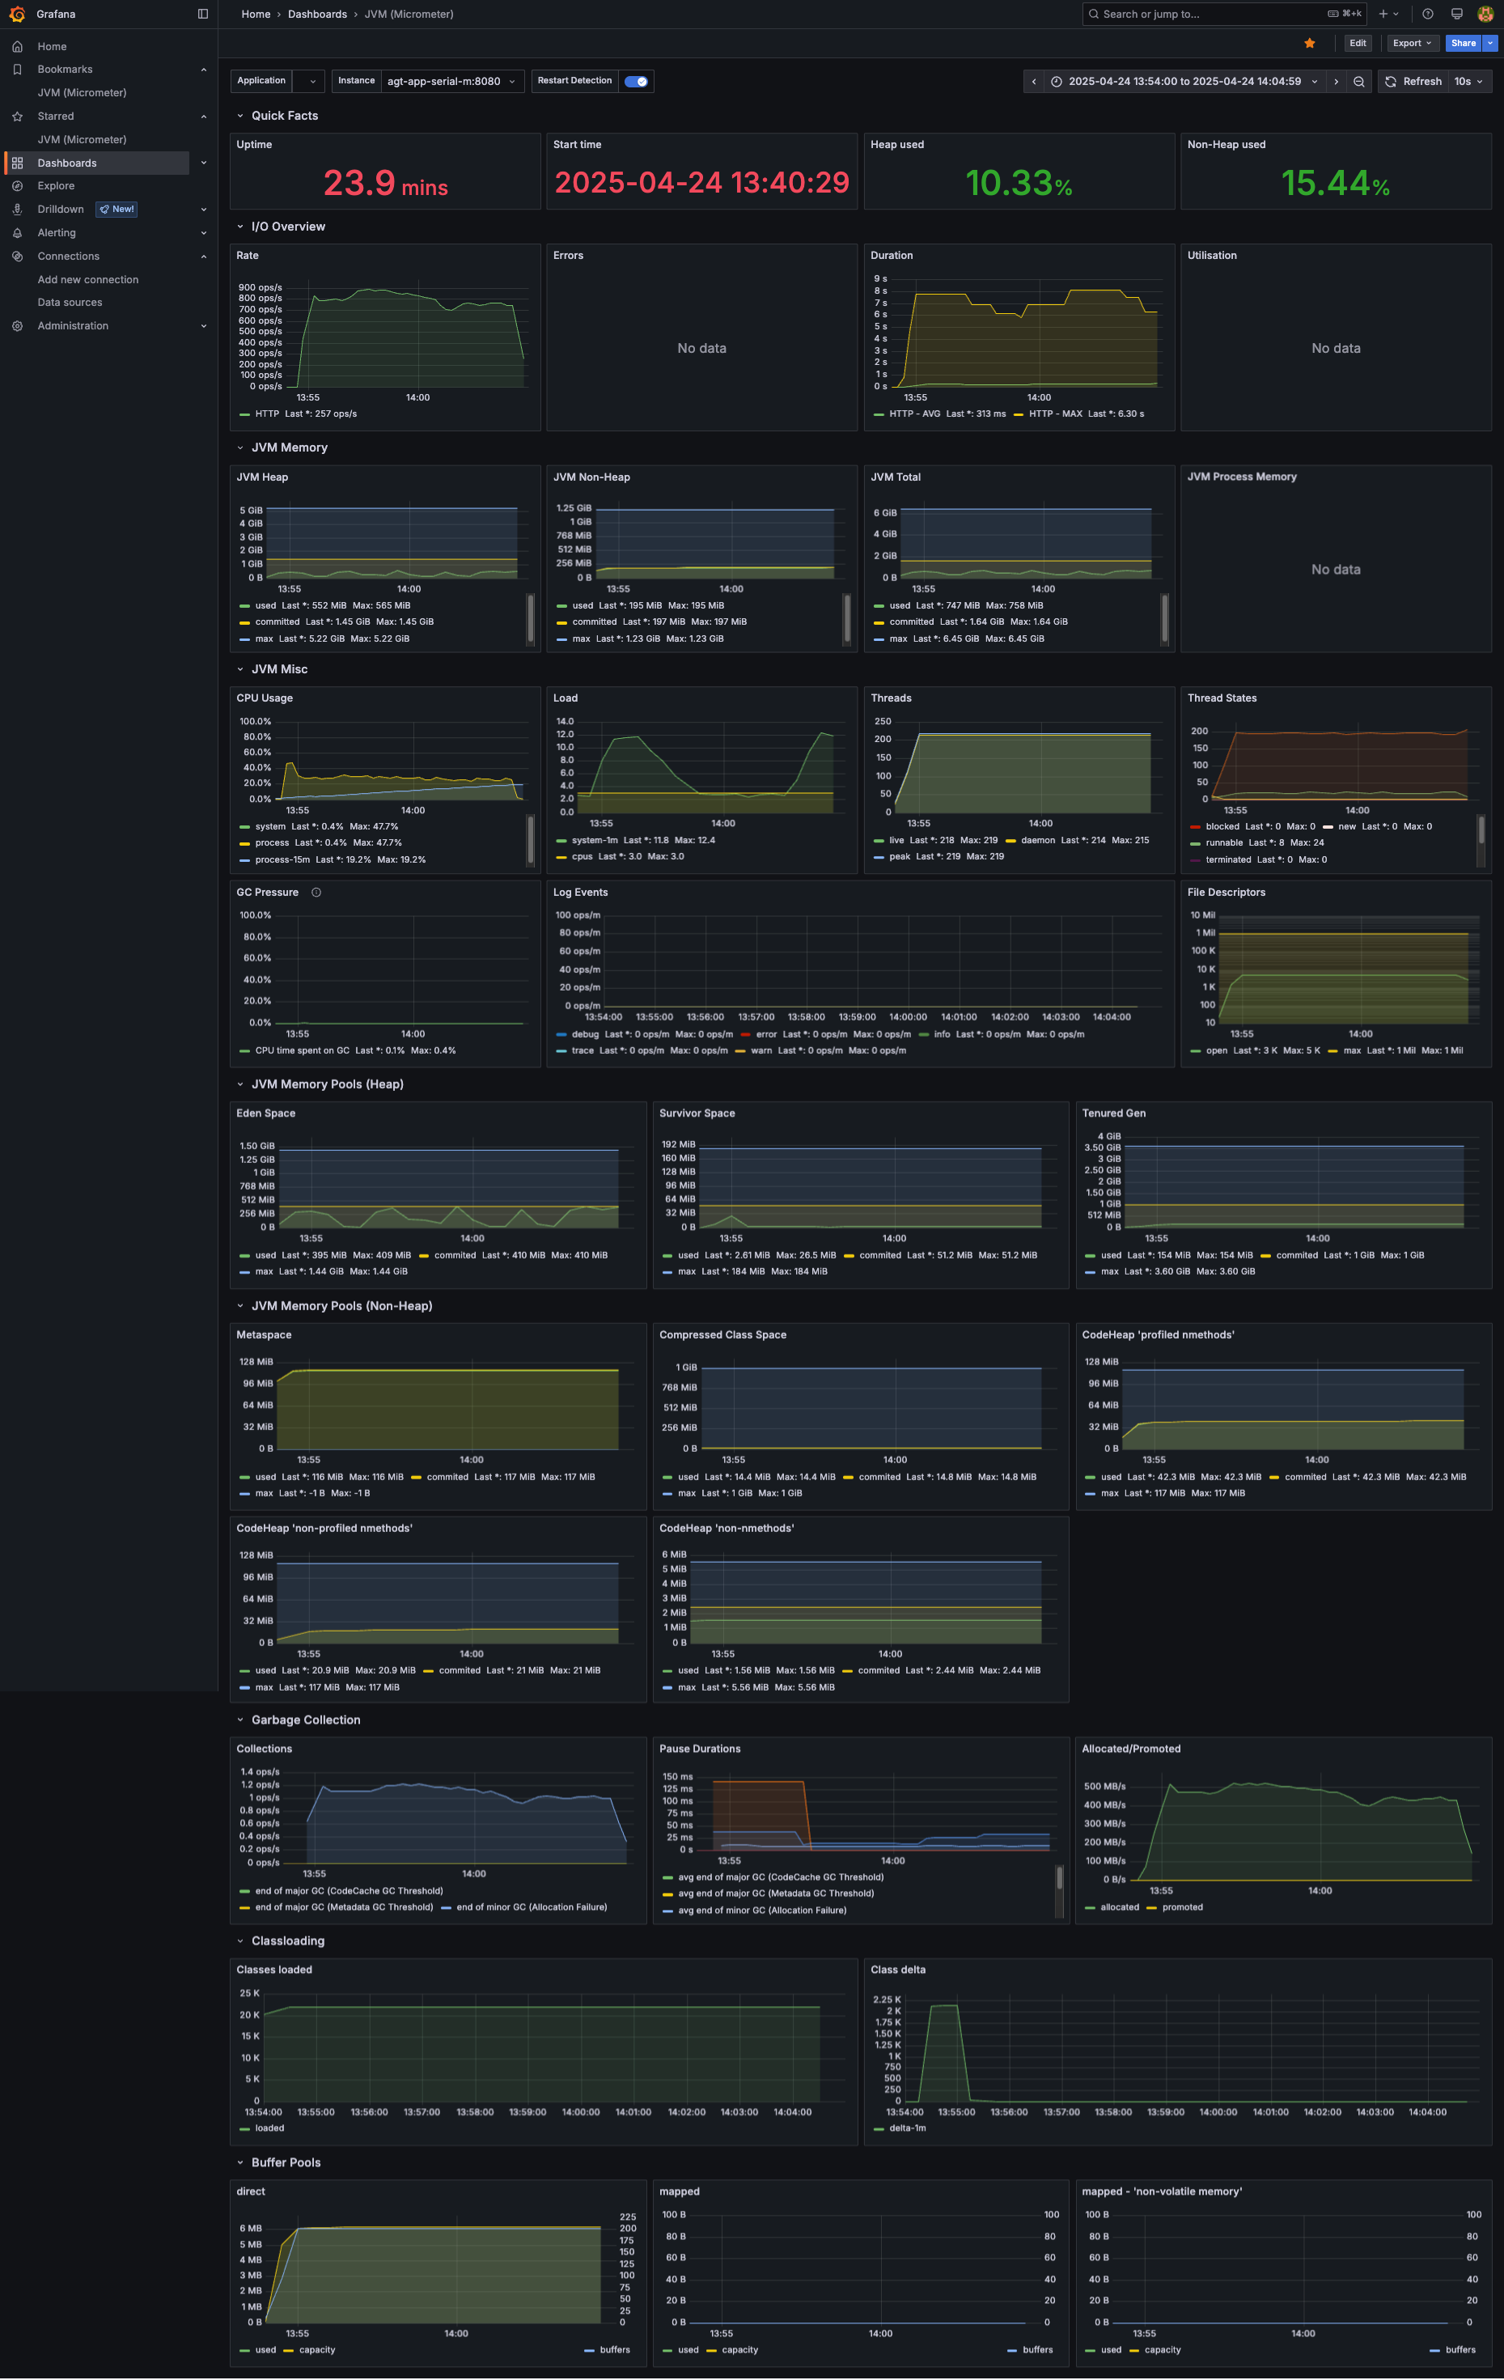Open the user avatar menu
1504x2380 pixels.
(1485, 14)
